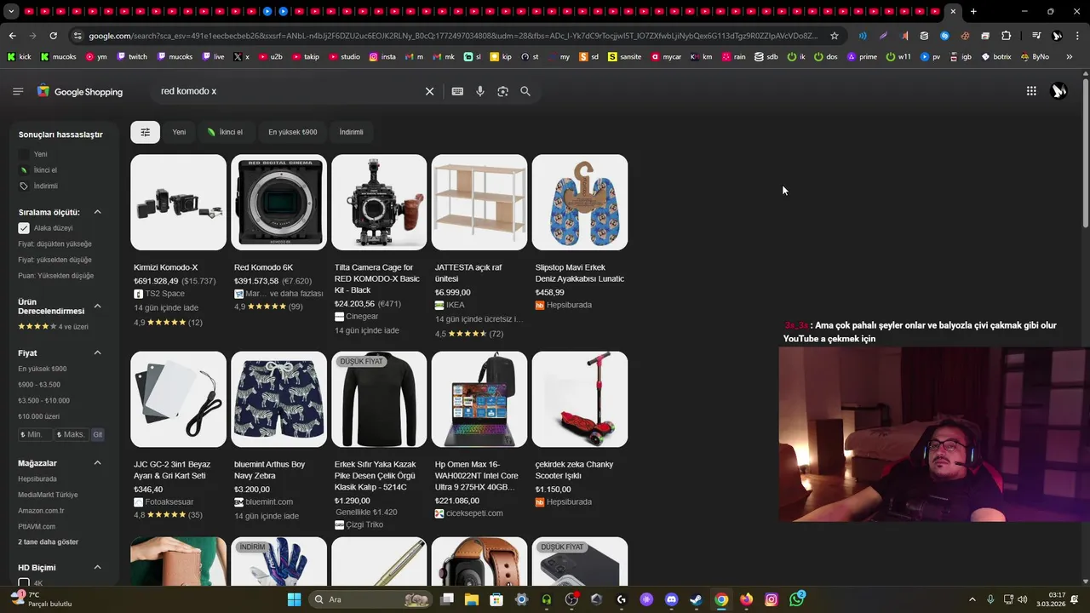1090x613 pixels.
Task: Open File Explorer from the taskbar
Action: click(472, 599)
